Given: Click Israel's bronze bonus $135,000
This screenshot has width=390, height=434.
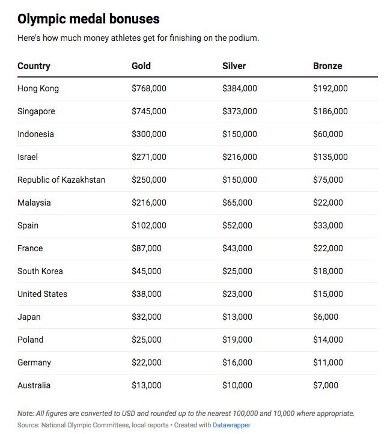Looking at the screenshot, I should pos(331,157).
